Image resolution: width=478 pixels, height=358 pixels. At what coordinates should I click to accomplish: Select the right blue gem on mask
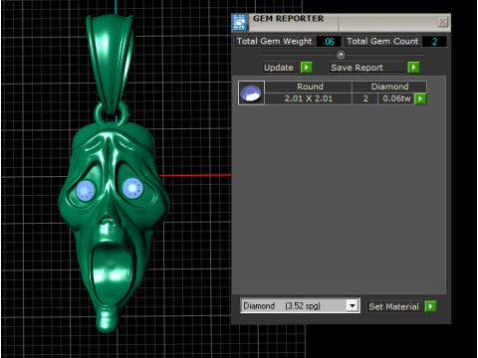132,188
